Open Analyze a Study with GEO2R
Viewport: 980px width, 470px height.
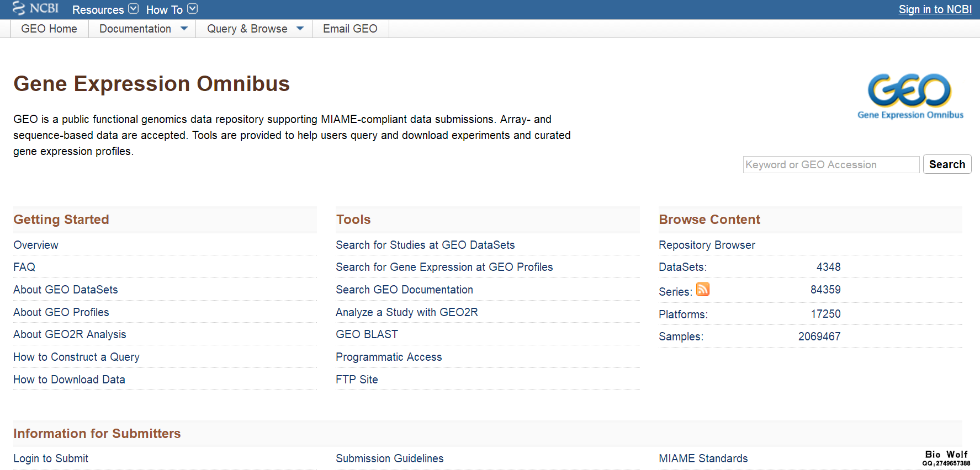pos(407,312)
